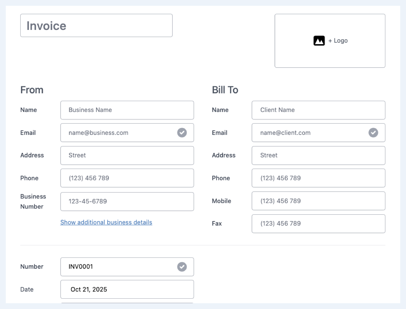This screenshot has width=406, height=309.
Task: Select the name@business.com email field
Action: [119, 133]
